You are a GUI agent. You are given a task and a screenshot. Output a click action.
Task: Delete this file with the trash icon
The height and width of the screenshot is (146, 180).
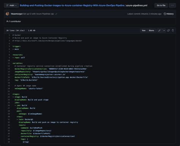point(173,31)
